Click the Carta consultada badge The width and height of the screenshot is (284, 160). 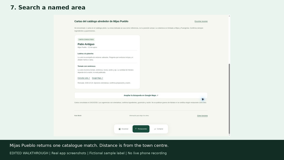(x=86, y=40)
